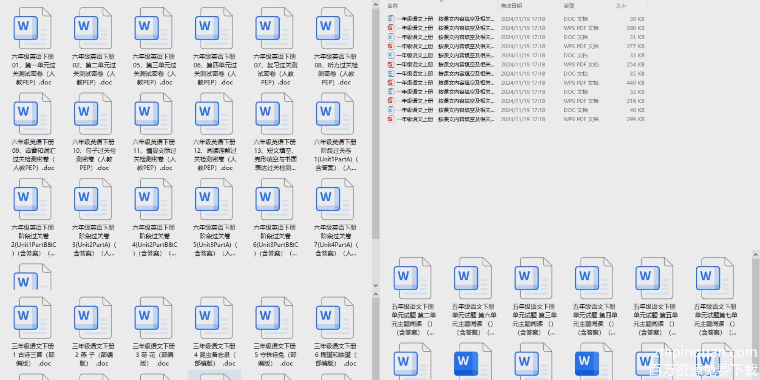Select the 阶段过关卷7(Unit4PartA) document icon
Viewport: 760px width, 380px height.
point(334,199)
